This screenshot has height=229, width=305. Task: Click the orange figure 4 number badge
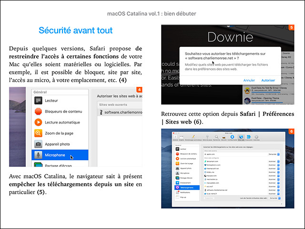coord(139,90)
